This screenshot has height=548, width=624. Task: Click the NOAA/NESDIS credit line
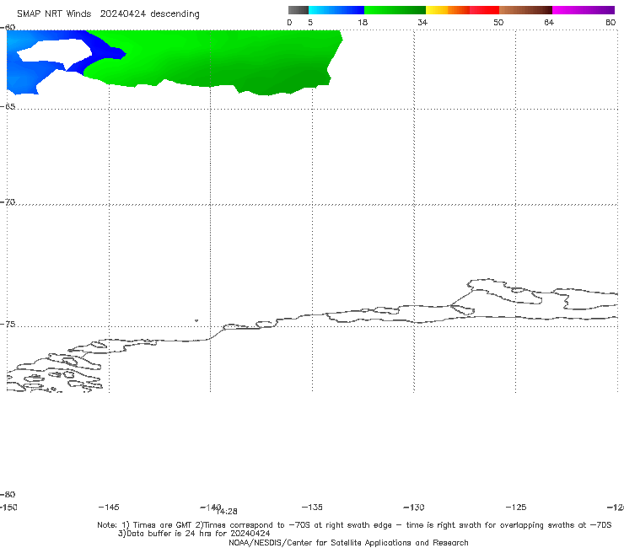(348, 542)
